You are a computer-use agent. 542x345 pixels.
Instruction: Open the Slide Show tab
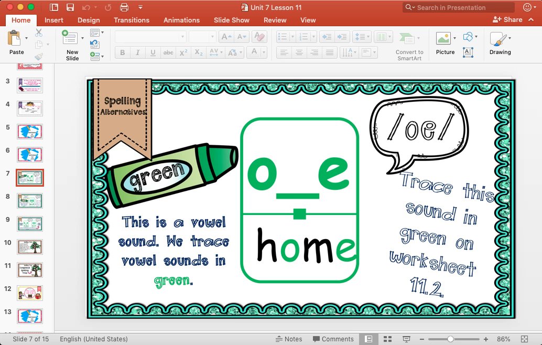[x=231, y=20]
